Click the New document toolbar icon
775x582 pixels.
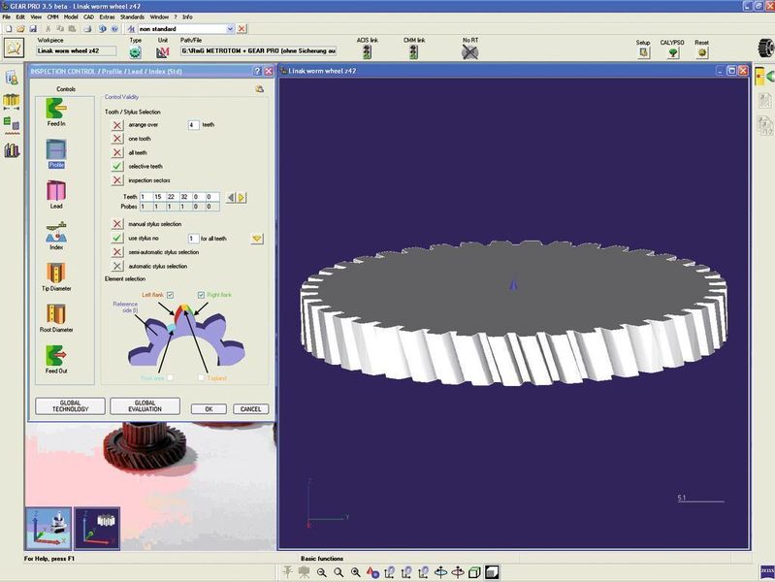pyautogui.click(x=9, y=29)
